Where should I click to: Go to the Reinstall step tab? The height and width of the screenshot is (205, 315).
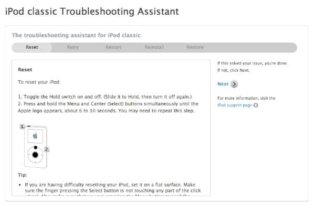pos(154,47)
